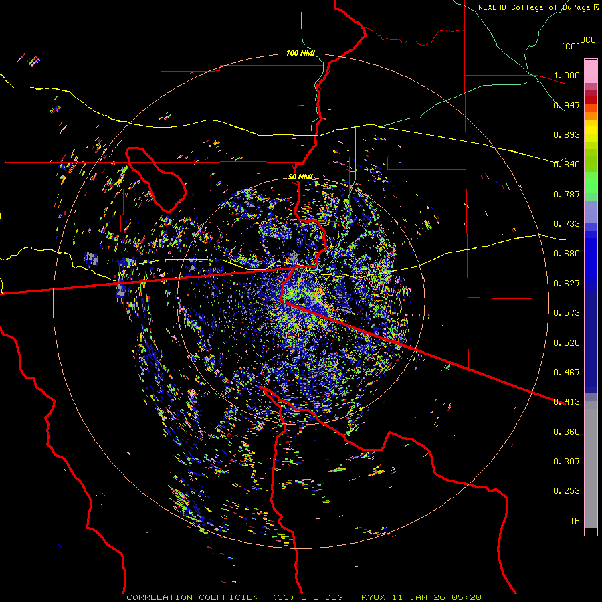This screenshot has height=602, width=602.
Task: Click the 100 NMI range ring label
Action: (x=300, y=53)
